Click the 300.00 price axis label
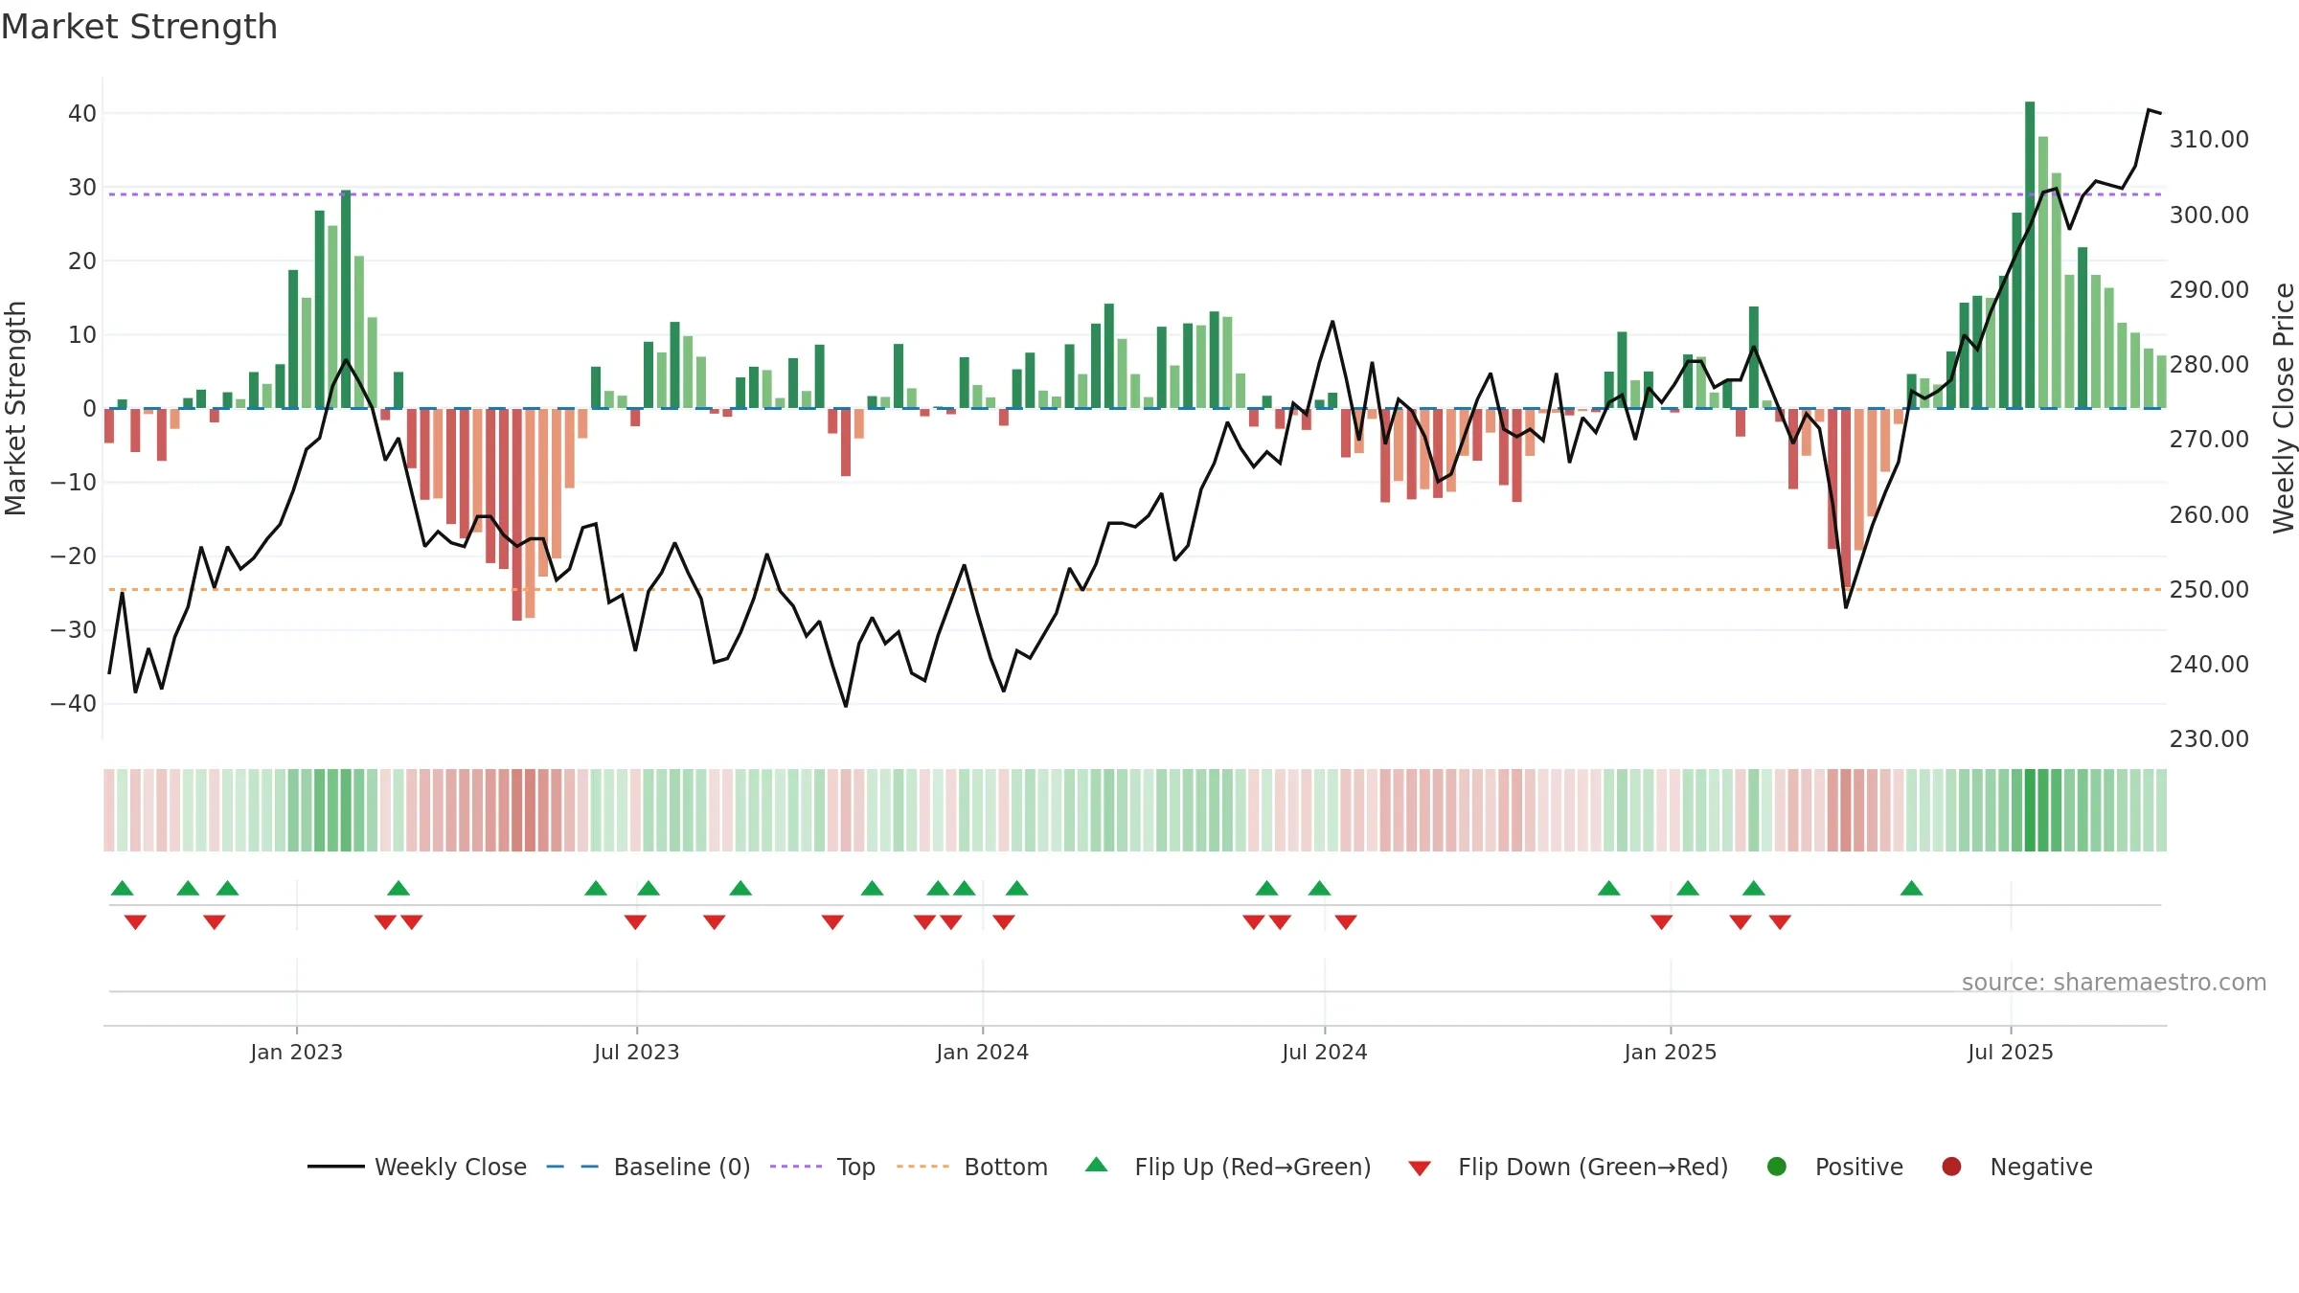The height and width of the screenshot is (1293, 2299). pyautogui.click(x=2209, y=215)
